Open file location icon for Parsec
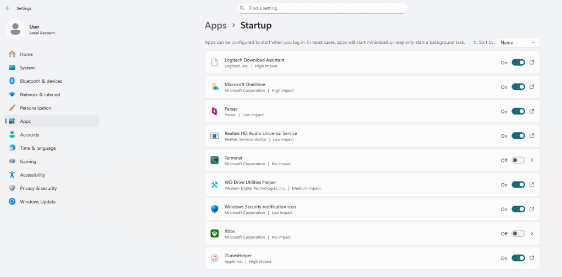Image resolution: width=562 pixels, height=277 pixels. pyautogui.click(x=532, y=111)
